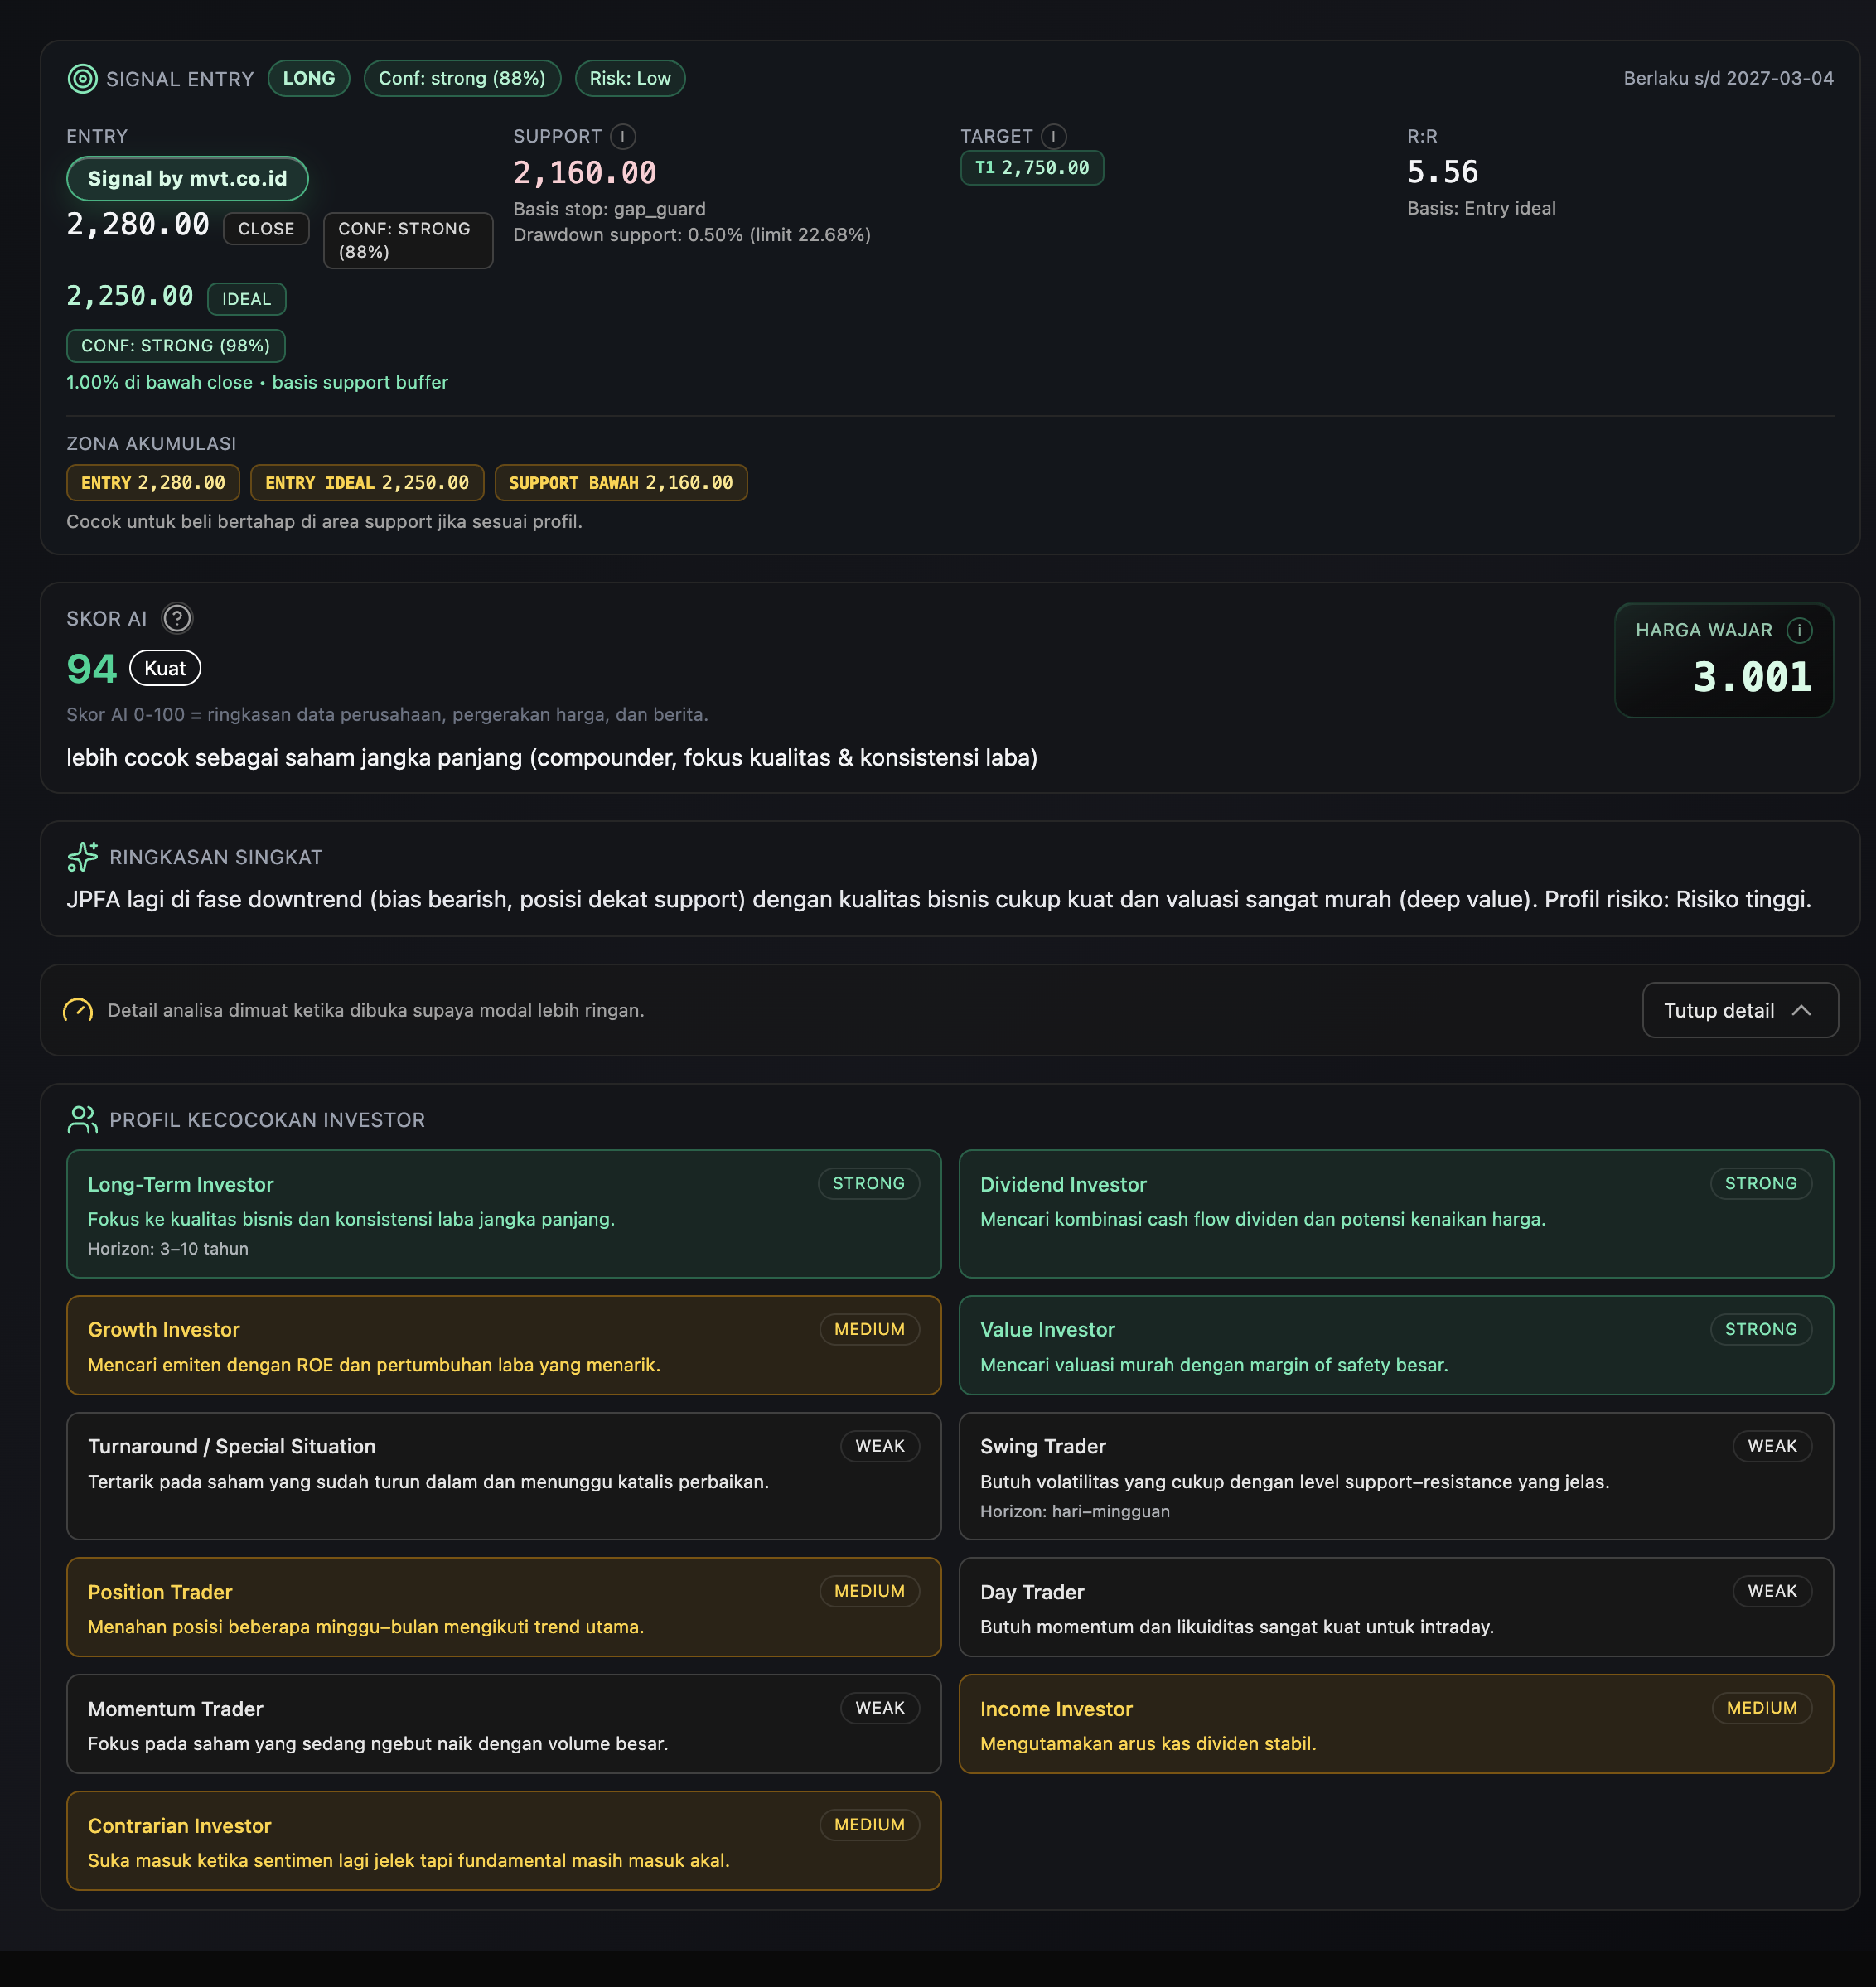Open the Contrarian Investor card
Image resolution: width=1876 pixels, height=1987 pixels.
(503, 1840)
